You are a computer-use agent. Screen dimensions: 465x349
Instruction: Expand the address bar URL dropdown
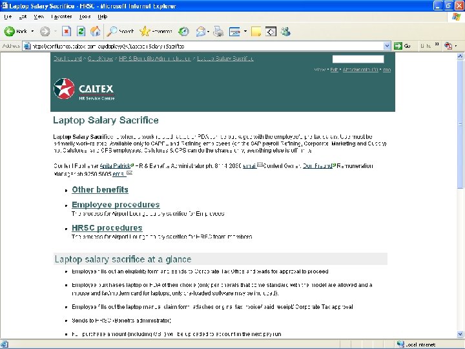(x=387, y=46)
